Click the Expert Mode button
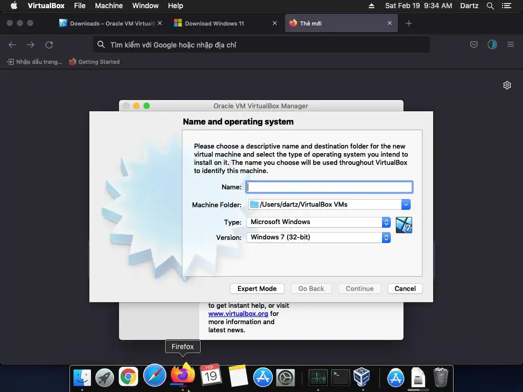This screenshot has height=392, width=523. click(257, 289)
